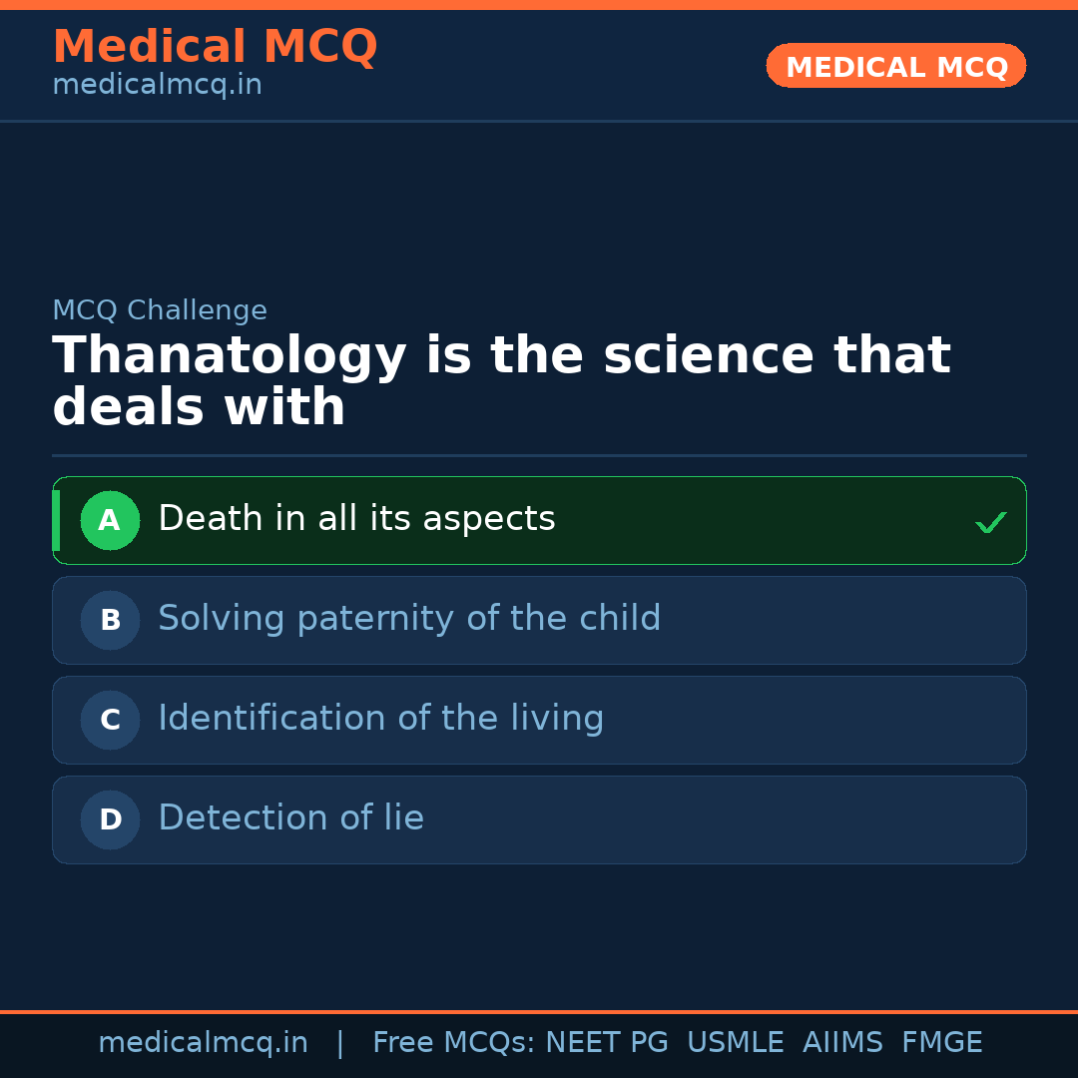Click 'USMLE' in the footer
This screenshot has height=1078, width=1078.
(735, 1043)
